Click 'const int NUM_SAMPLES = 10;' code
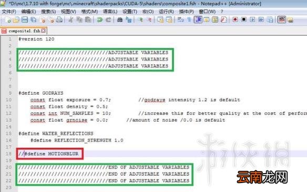 tap(70, 113)
